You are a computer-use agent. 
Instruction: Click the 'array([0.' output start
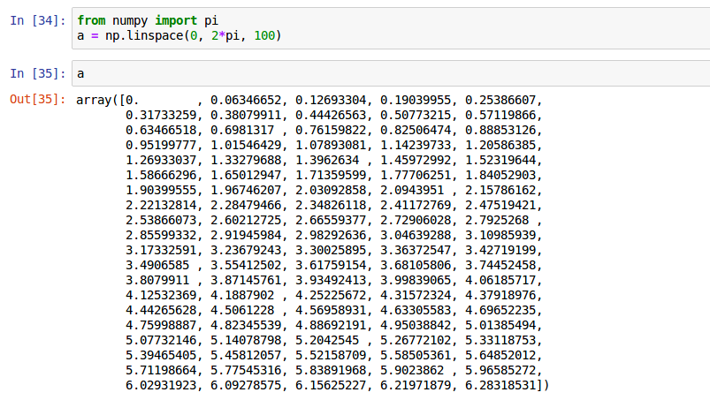coord(107,100)
